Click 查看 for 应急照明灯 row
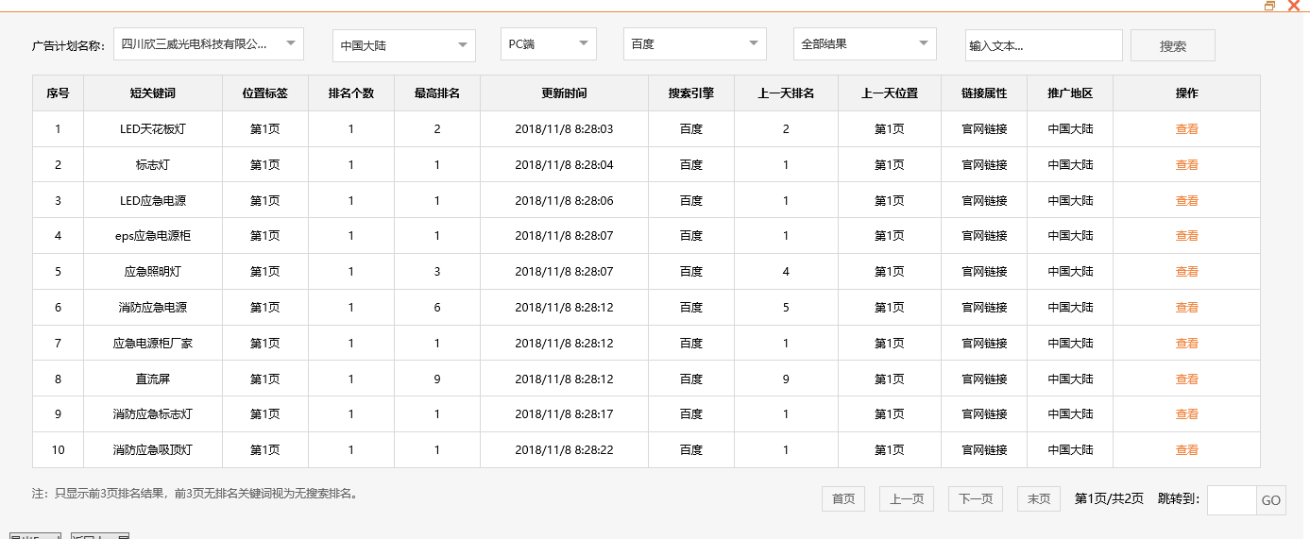 [1186, 272]
